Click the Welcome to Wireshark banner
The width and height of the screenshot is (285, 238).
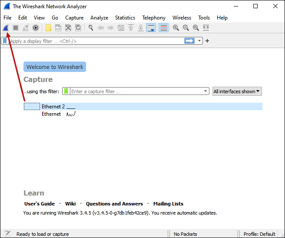(55, 67)
